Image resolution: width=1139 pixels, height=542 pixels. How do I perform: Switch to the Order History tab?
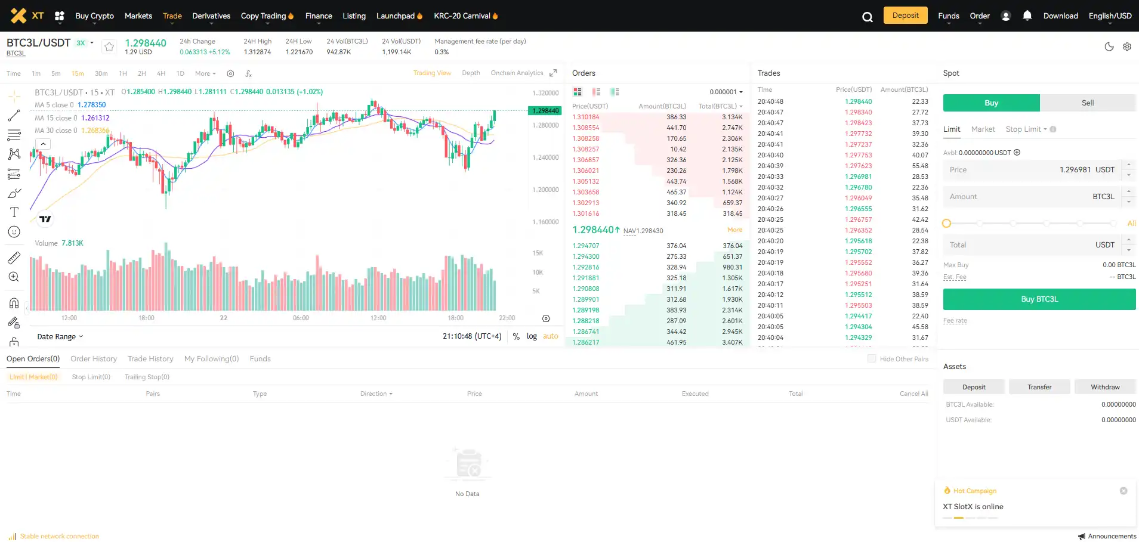click(x=94, y=359)
